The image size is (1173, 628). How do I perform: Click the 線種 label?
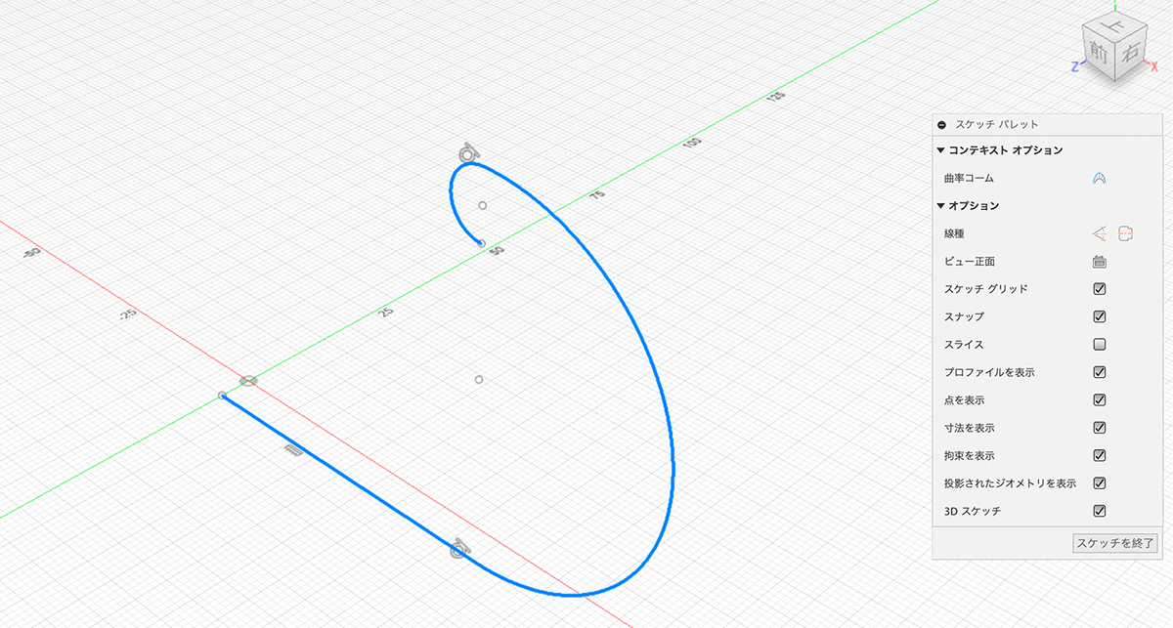pos(955,233)
